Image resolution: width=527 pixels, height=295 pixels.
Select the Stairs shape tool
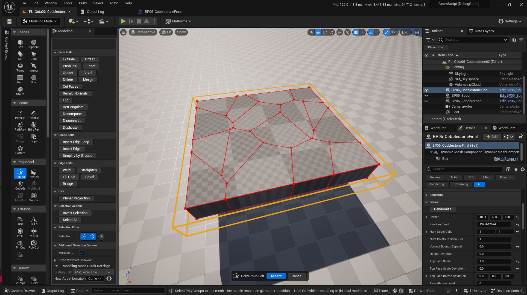[x=20, y=90]
